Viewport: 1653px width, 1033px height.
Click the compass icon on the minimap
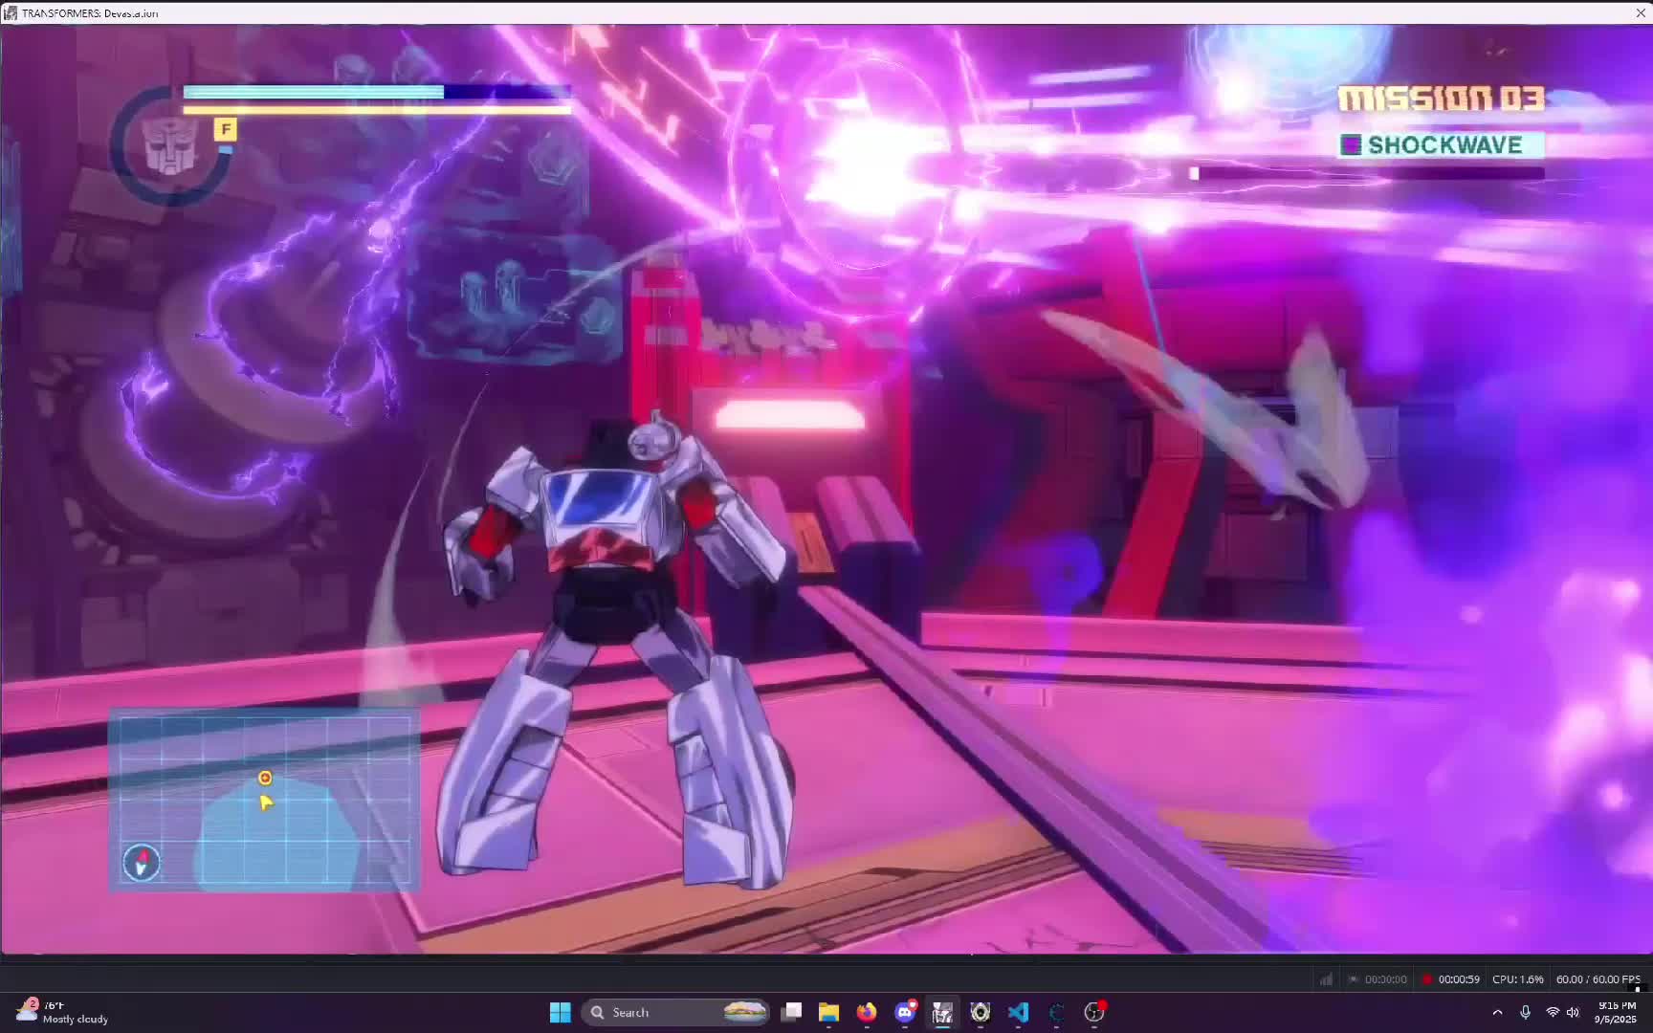(x=142, y=862)
